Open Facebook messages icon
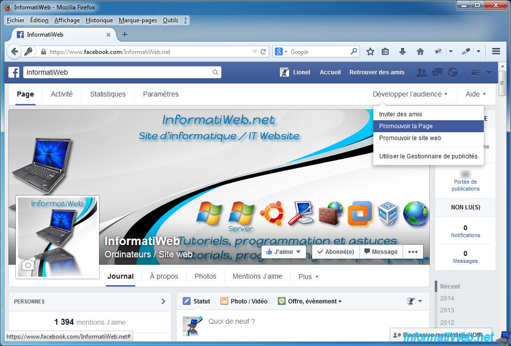The height and width of the screenshot is (346, 511). tap(437, 72)
